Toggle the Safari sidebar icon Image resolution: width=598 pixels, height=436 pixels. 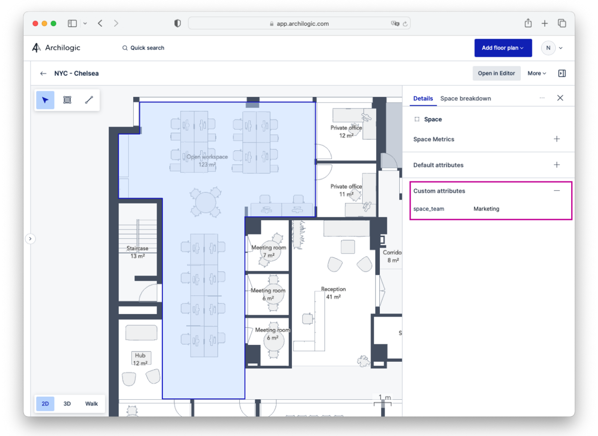(72, 23)
